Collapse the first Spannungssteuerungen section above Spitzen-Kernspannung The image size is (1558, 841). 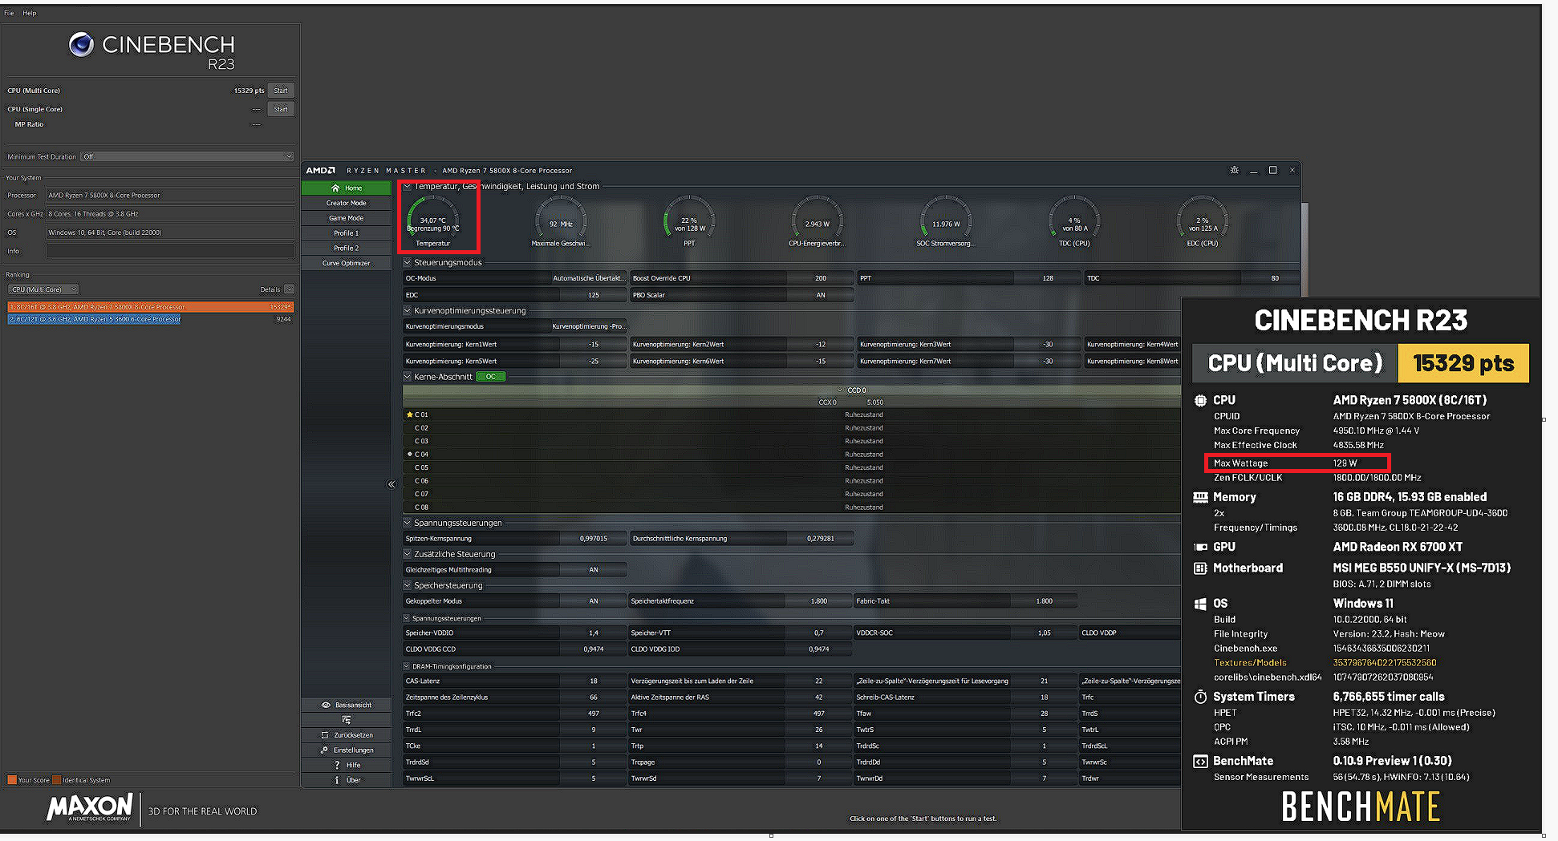click(407, 523)
